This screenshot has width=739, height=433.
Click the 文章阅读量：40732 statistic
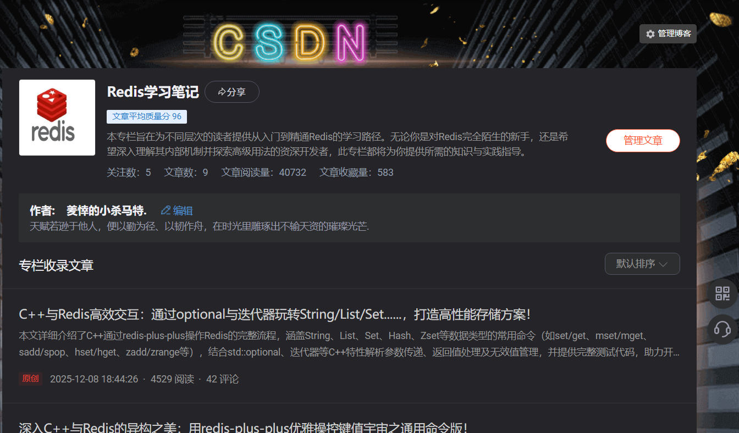(x=264, y=173)
